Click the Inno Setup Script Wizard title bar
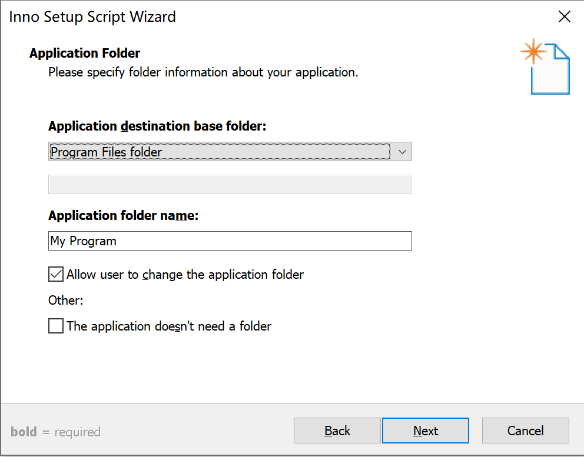Image resolution: width=584 pixels, height=457 pixels. click(x=92, y=16)
